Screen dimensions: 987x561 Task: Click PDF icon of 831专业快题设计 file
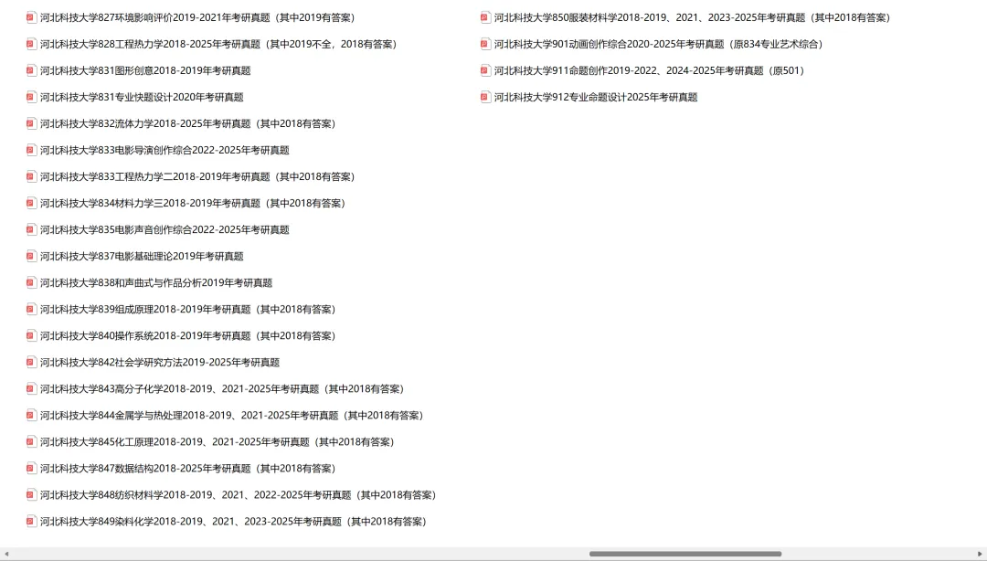click(31, 97)
